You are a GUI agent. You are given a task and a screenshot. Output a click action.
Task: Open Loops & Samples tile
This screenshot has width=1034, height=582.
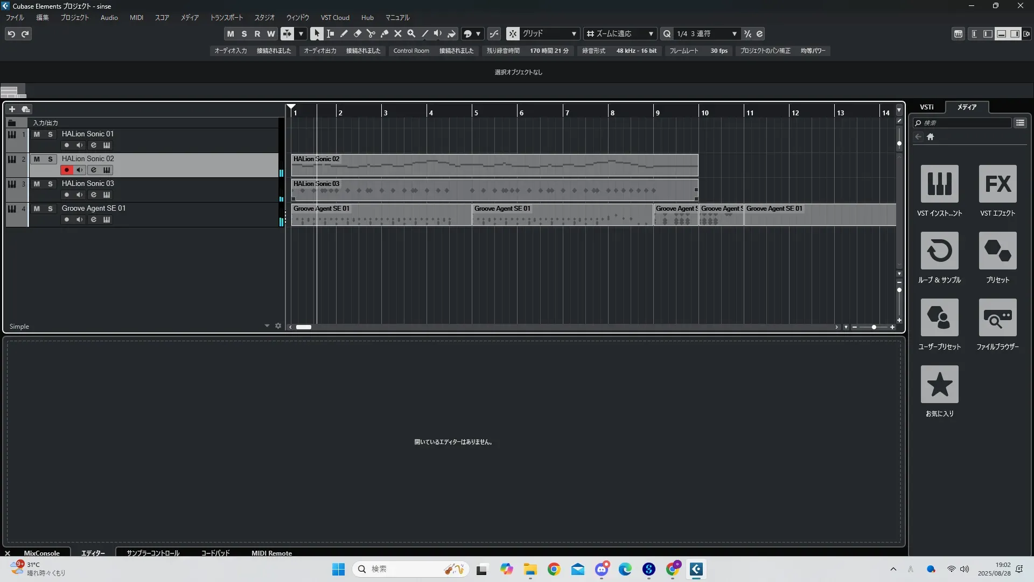[x=939, y=251]
